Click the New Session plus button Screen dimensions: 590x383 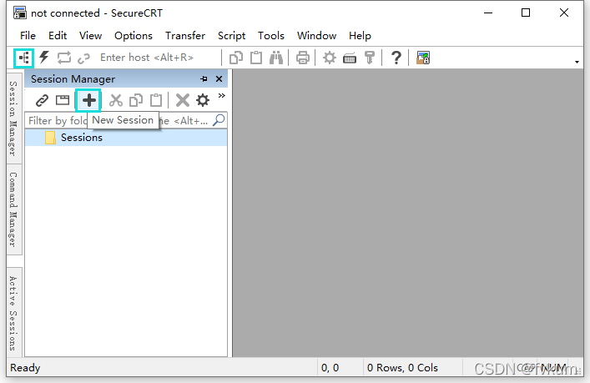pos(88,100)
